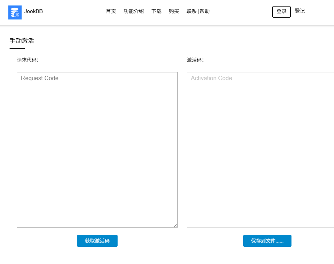
Task: Click the JookDB brand name text
Action: click(33, 11)
